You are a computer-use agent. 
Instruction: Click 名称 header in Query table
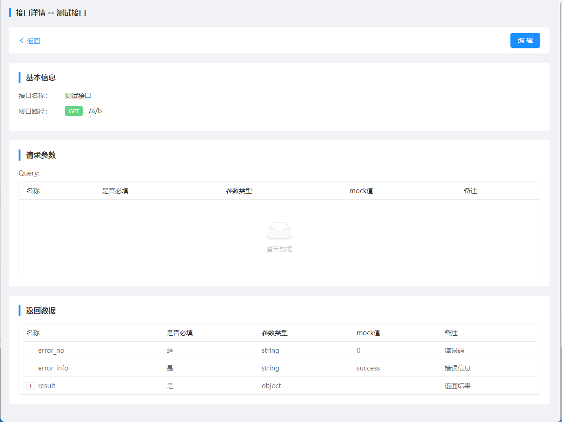[x=33, y=191]
